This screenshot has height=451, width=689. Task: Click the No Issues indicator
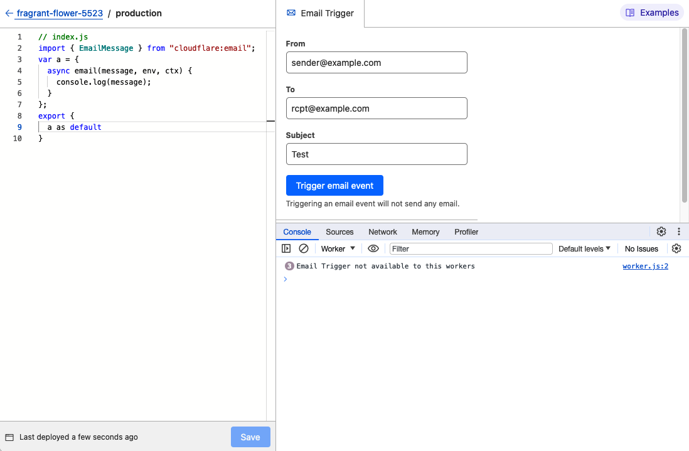(x=641, y=248)
